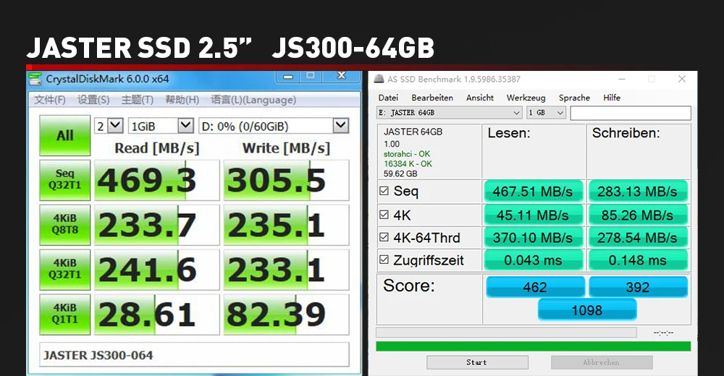Click the read score 462
The height and width of the screenshot is (376, 724).
tap(535, 287)
